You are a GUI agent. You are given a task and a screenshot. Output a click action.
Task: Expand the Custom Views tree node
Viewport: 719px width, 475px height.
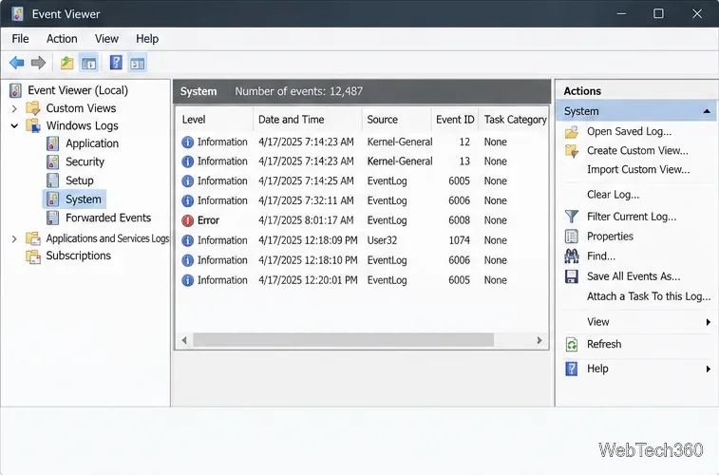tap(14, 108)
